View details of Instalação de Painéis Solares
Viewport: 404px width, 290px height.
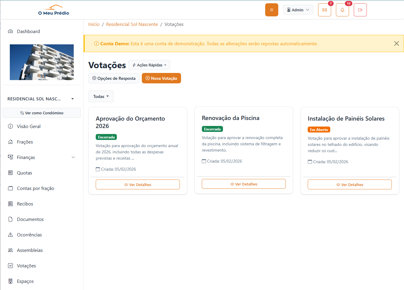pos(350,184)
